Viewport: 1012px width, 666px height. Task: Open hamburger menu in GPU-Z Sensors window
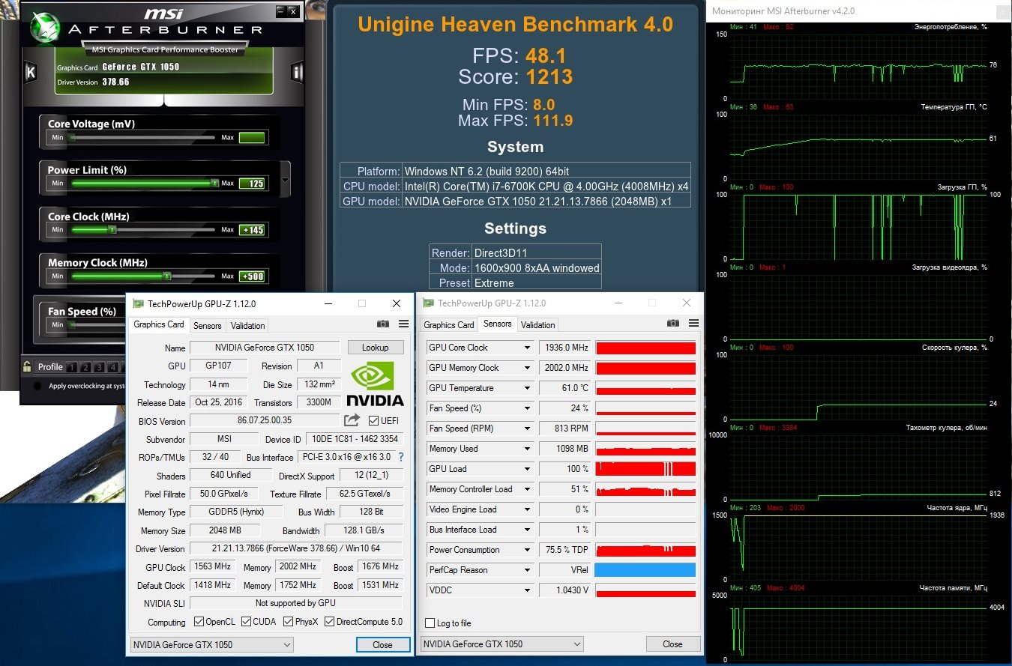[x=693, y=323]
